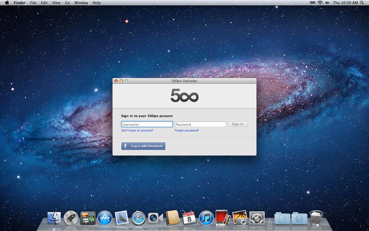Open Mail stamp icon in Dock
The width and height of the screenshot is (369, 231).
coord(122,218)
